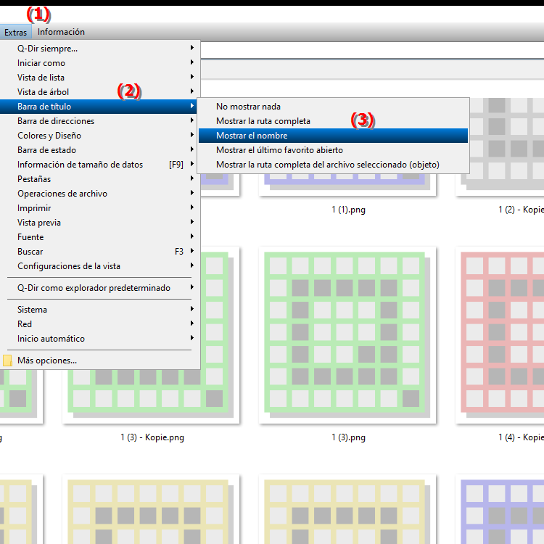Open the Inicio automático submenu

(x=100, y=339)
